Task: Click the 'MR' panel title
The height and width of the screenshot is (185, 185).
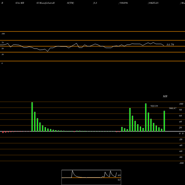Action: (165, 96)
